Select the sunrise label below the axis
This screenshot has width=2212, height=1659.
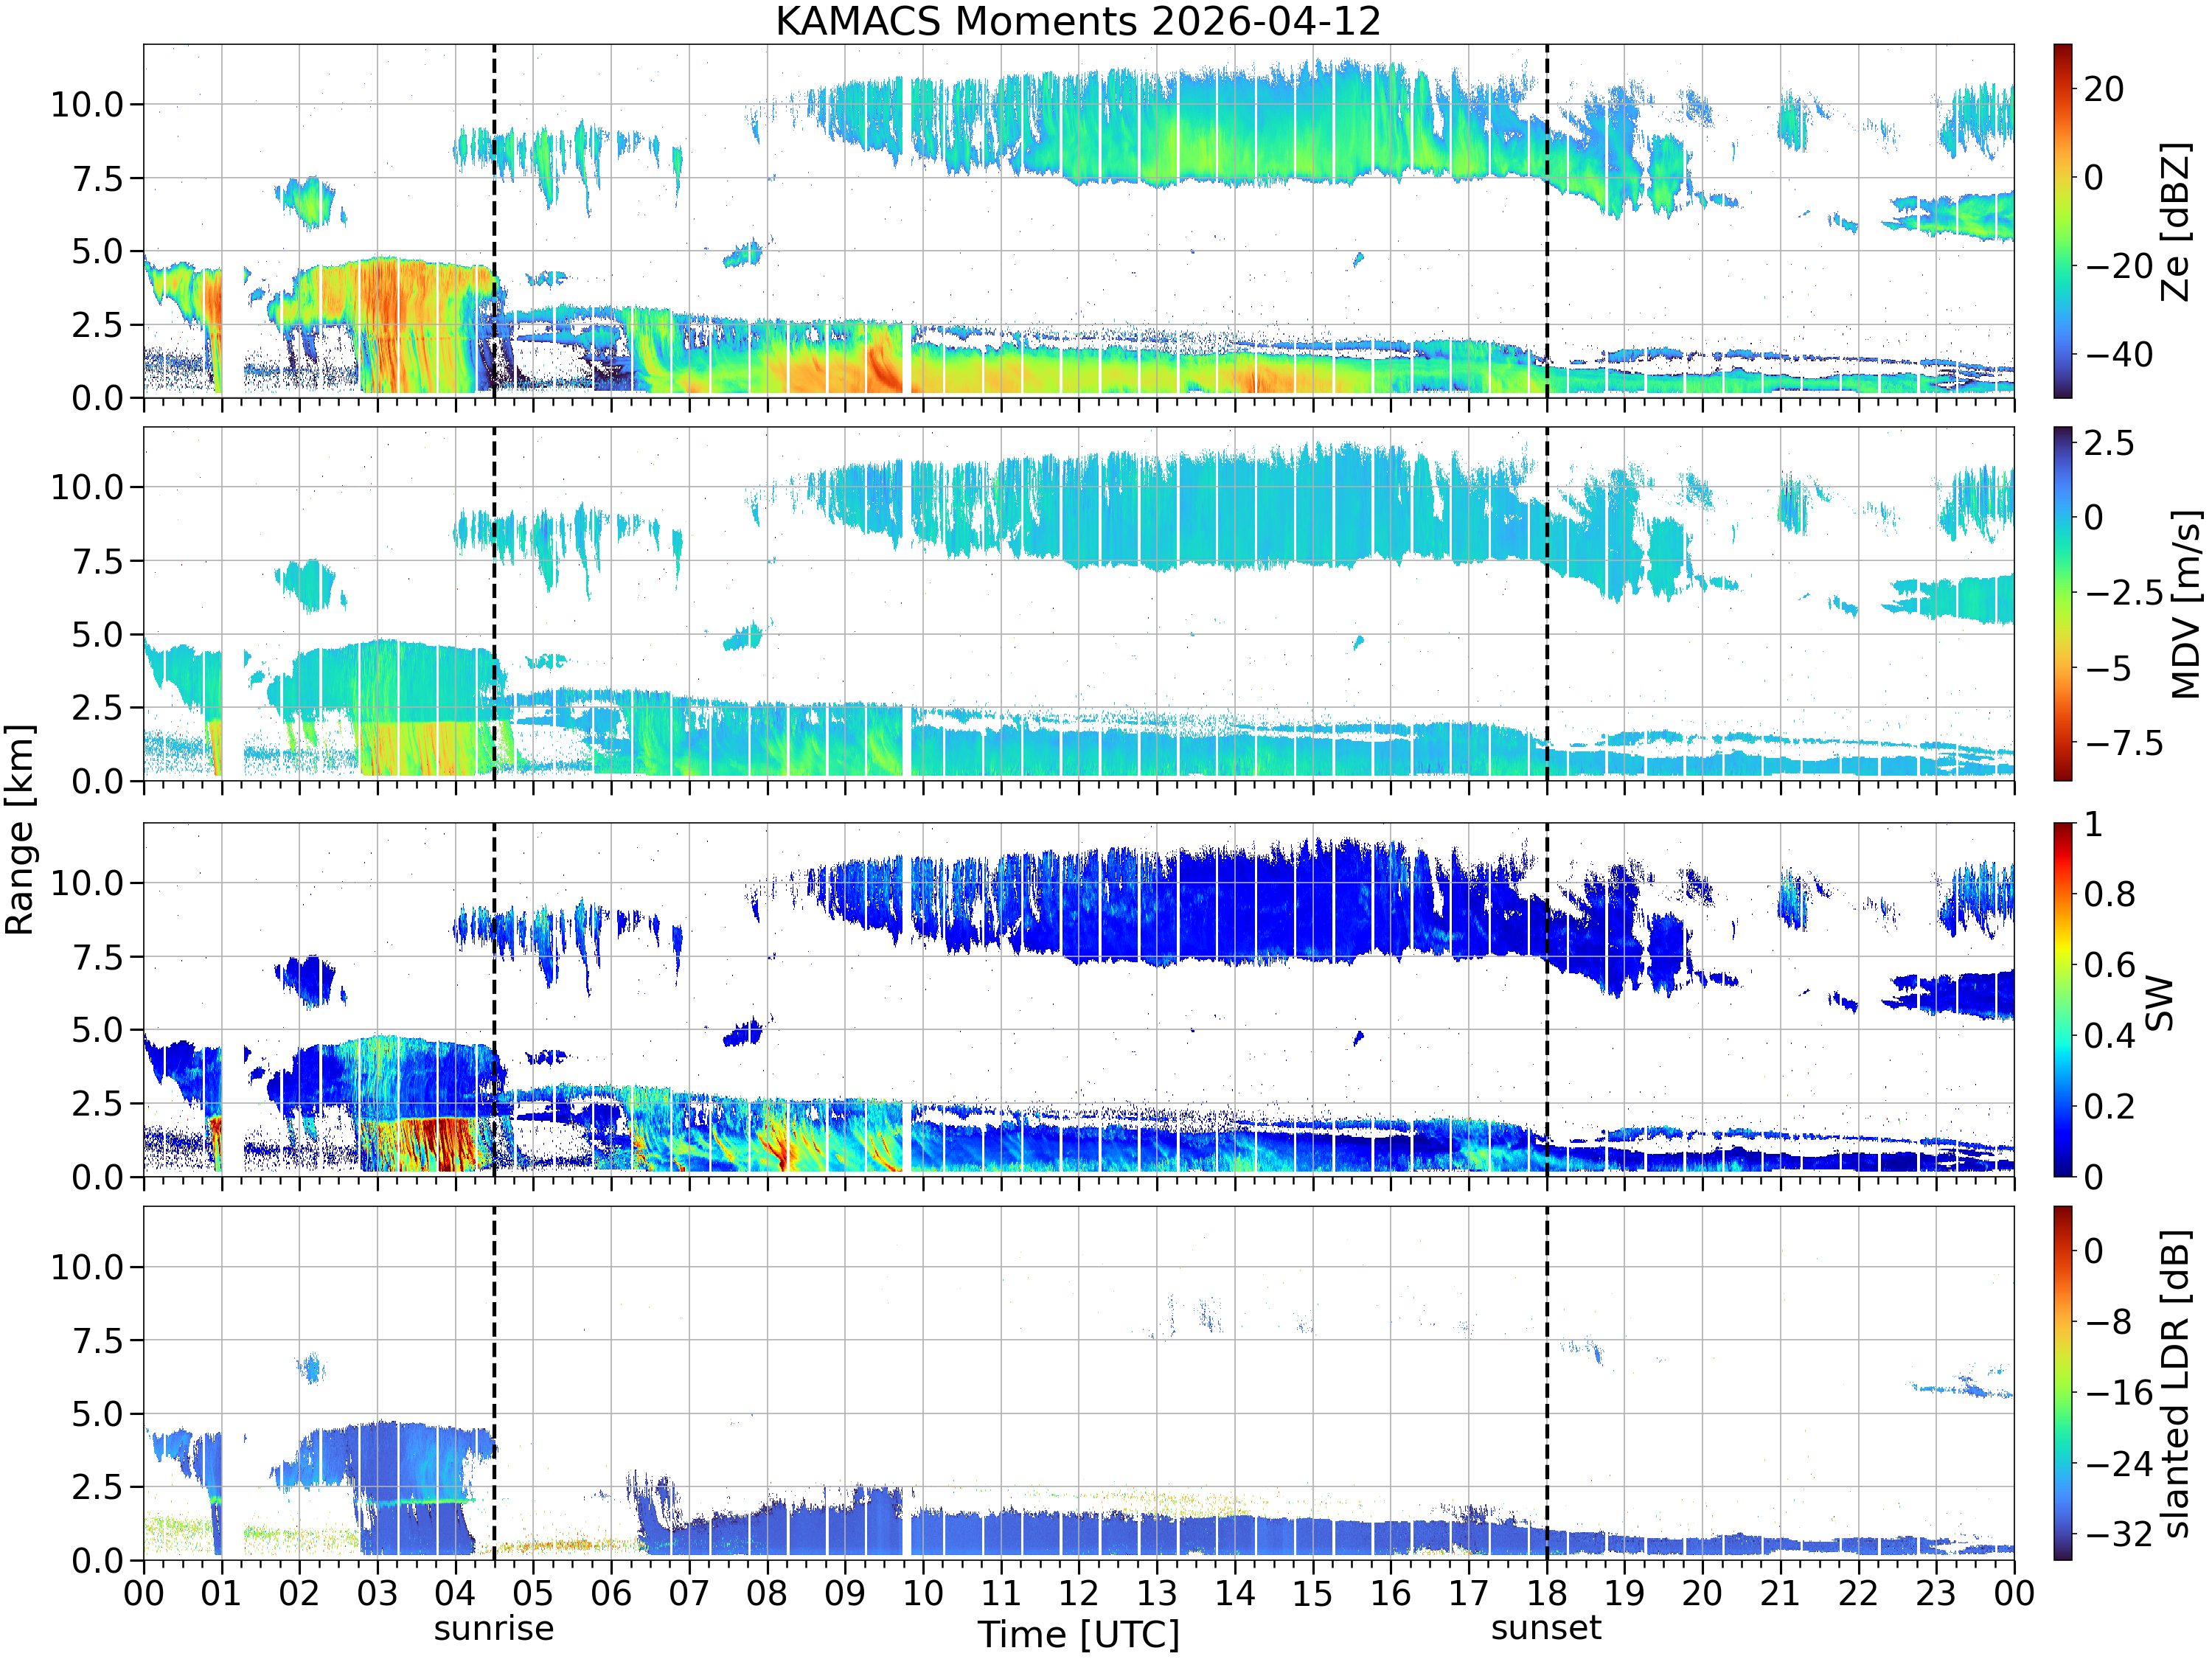tap(494, 1628)
